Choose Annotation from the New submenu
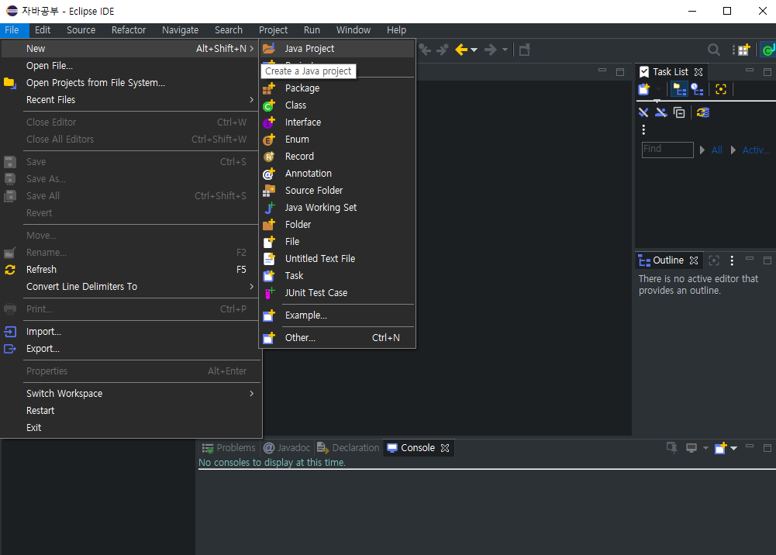776x555 pixels. pyautogui.click(x=337, y=173)
